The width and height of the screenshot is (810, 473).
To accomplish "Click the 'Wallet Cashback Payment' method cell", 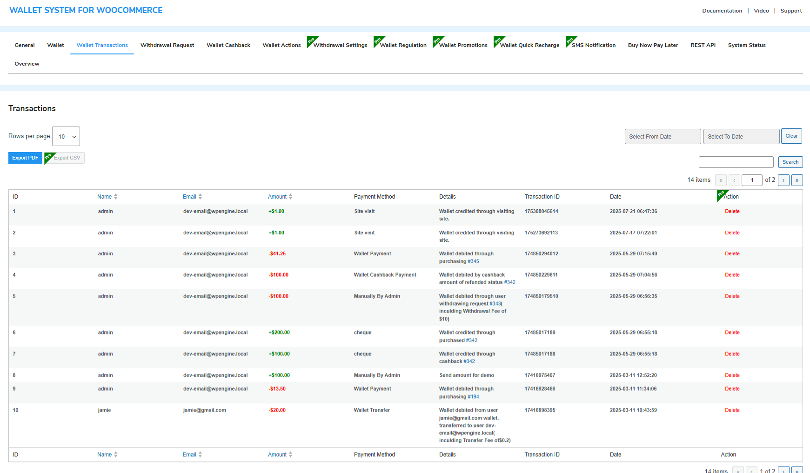I will click(385, 275).
